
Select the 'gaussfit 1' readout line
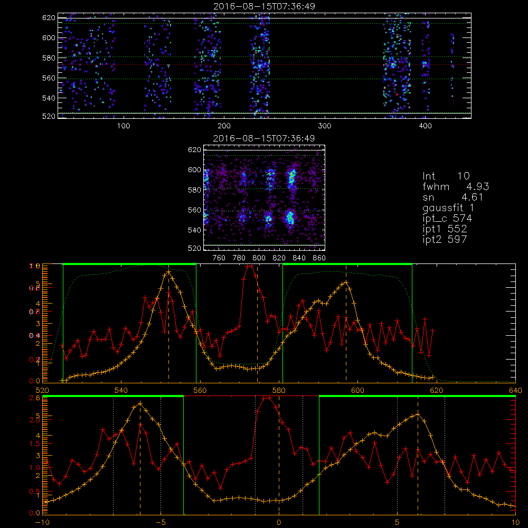pyautogui.click(x=448, y=208)
